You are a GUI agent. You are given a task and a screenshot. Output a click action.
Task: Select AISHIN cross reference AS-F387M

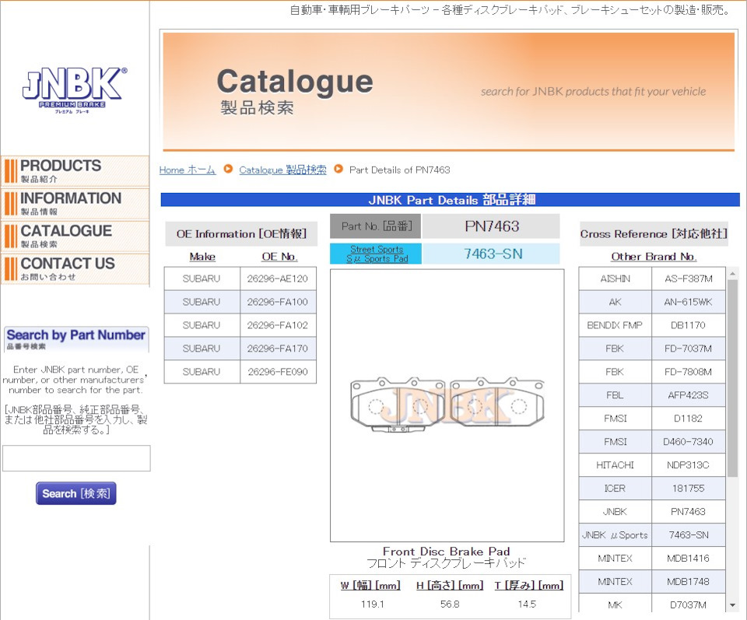[x=689, y=278]
